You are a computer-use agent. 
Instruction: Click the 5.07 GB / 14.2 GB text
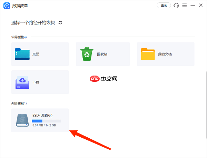click(44, 125)
